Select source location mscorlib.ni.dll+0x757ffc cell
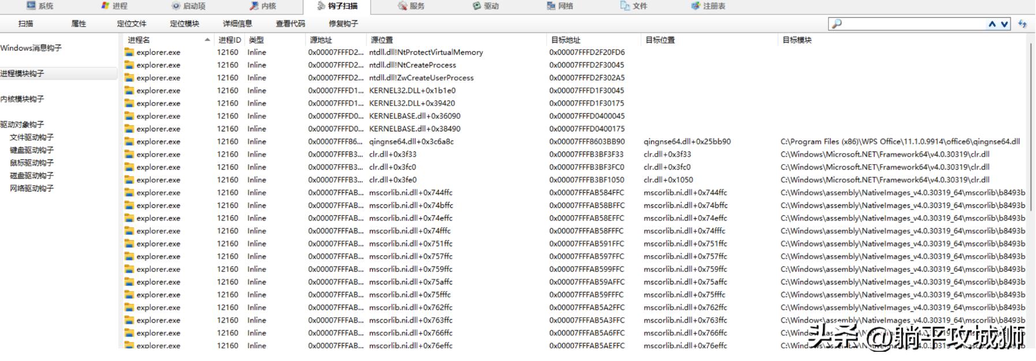Viewport: 1036px width, 361px height. tap(411, 256)
